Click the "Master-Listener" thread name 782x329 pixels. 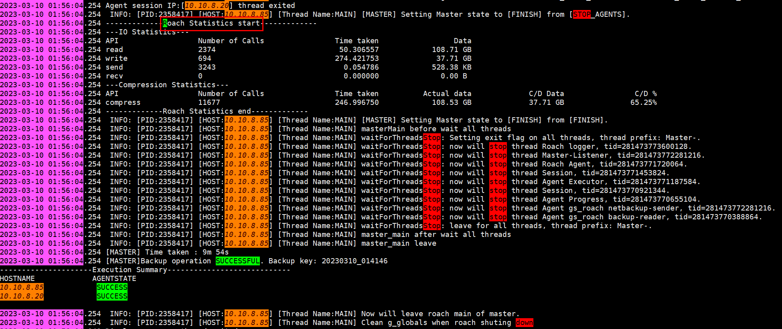click(575, 155)
